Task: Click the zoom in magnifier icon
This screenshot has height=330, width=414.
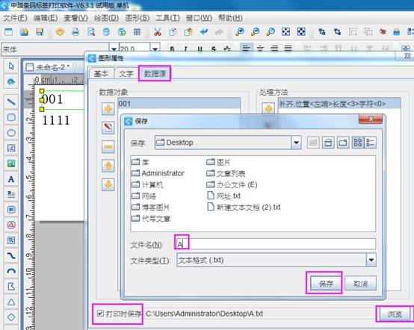Action: [x=240, y=32]
